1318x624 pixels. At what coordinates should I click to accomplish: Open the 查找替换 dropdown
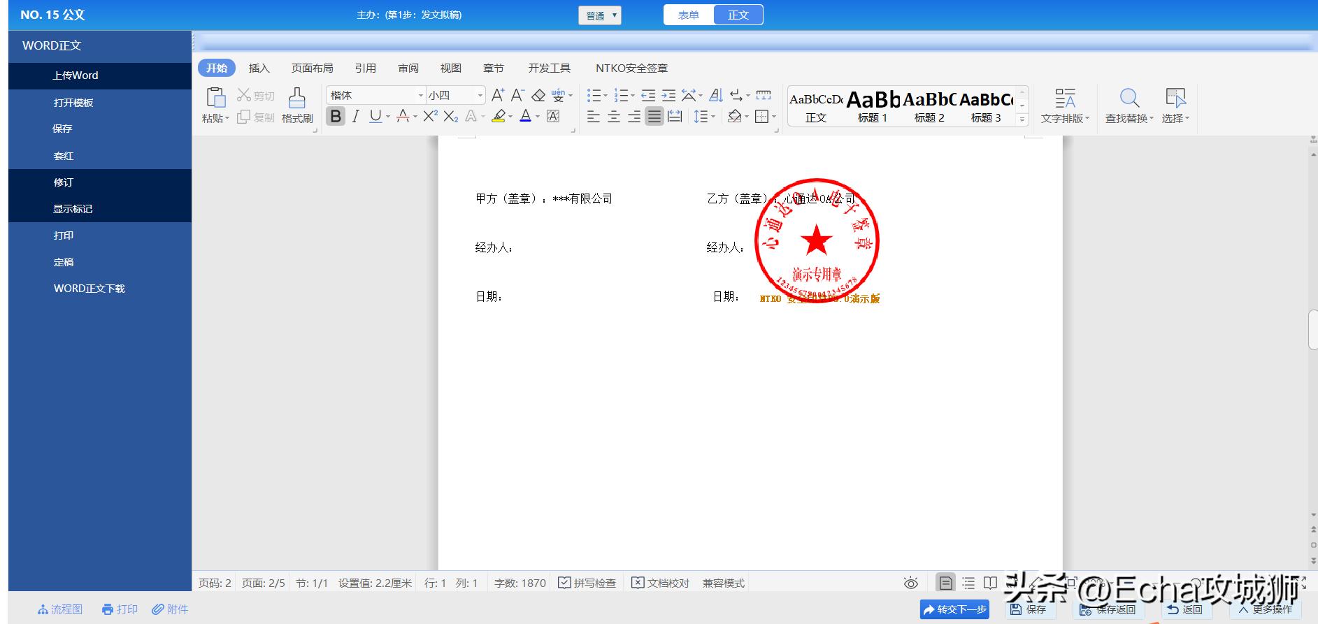[1129, 106]
